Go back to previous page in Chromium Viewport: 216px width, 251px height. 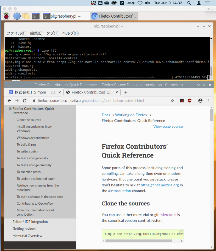click(x=9, y=101)
